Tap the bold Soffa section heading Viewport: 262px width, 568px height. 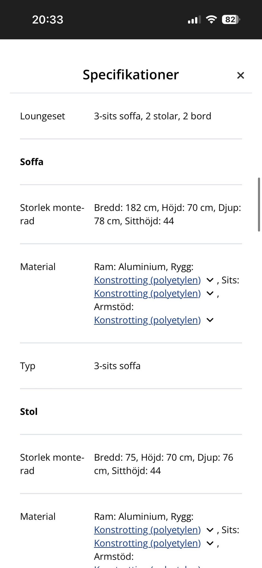[x=32, y=162]
